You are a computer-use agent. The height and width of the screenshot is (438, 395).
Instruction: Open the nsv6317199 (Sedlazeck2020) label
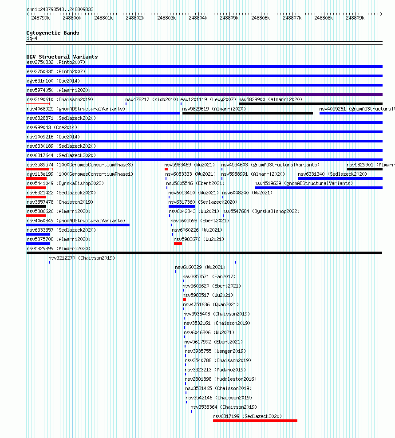tap(247, 417)
